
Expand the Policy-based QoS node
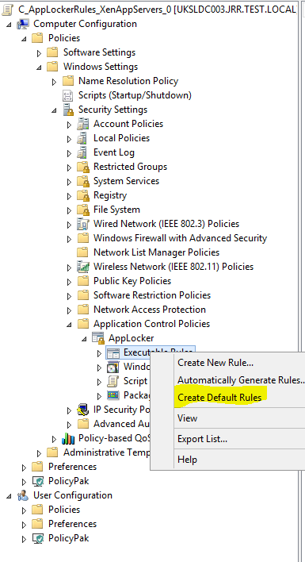55,439
